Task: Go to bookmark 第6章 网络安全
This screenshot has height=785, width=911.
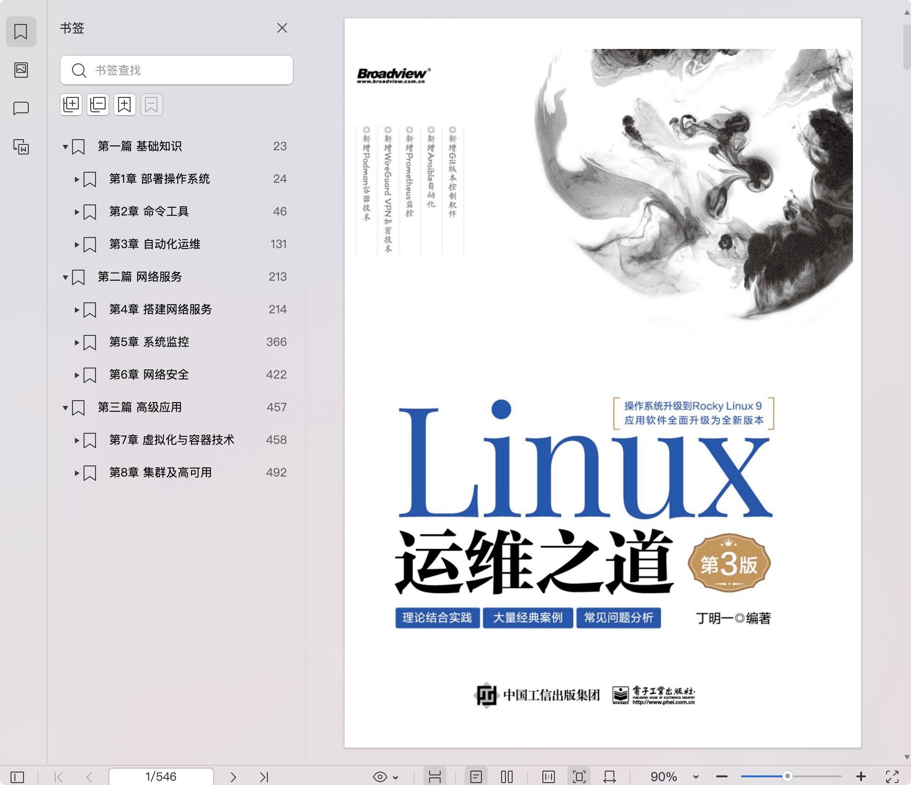Action: click(149, 375)
